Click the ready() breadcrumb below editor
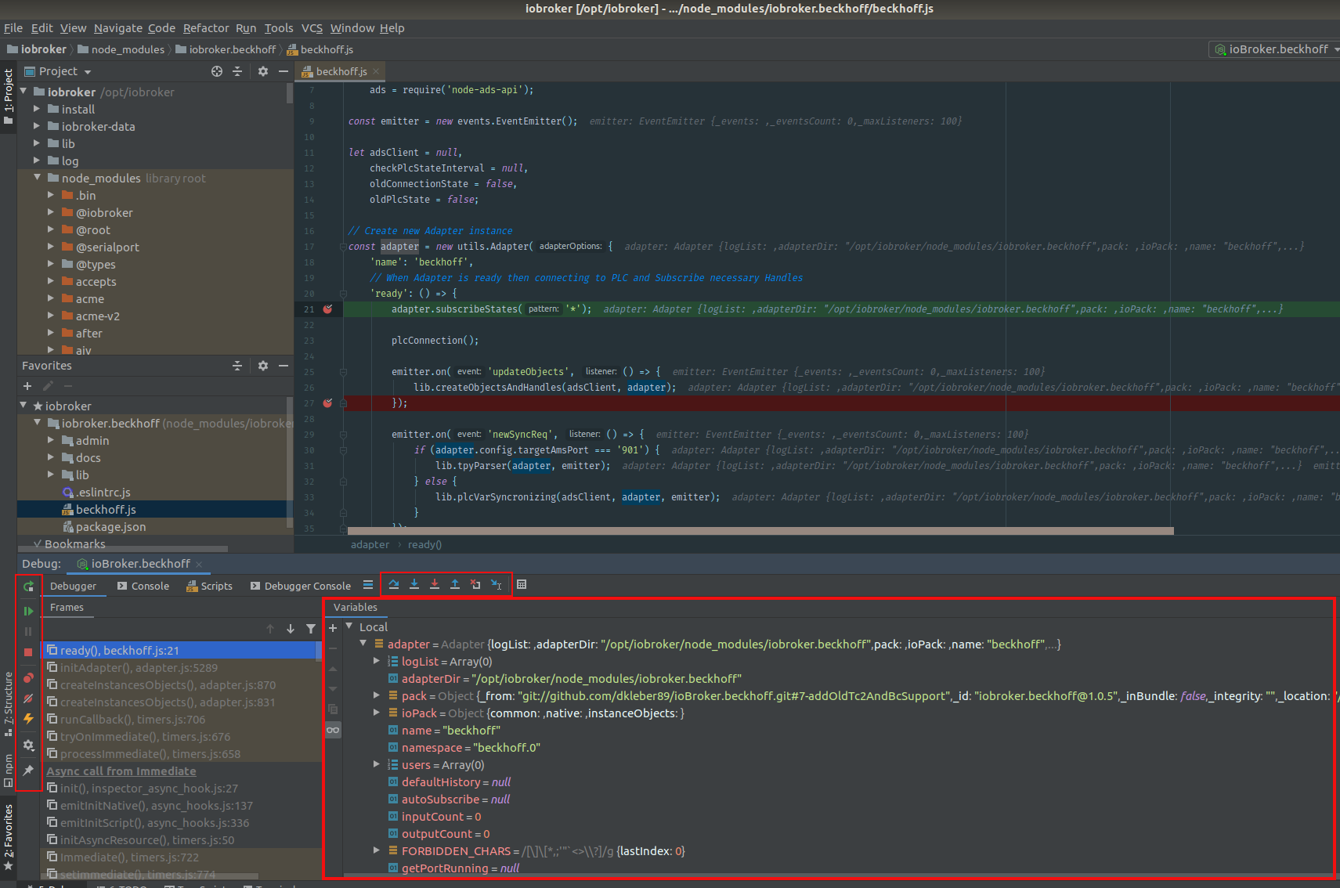This screenshot has width=1340, height=888. click(x=424, y=545)
